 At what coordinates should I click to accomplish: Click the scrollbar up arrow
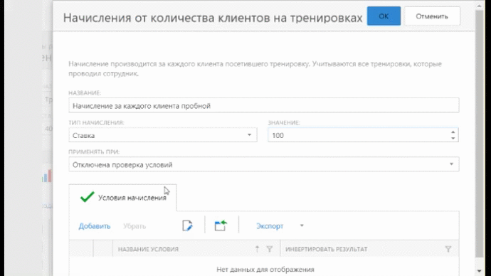(479, 5)
